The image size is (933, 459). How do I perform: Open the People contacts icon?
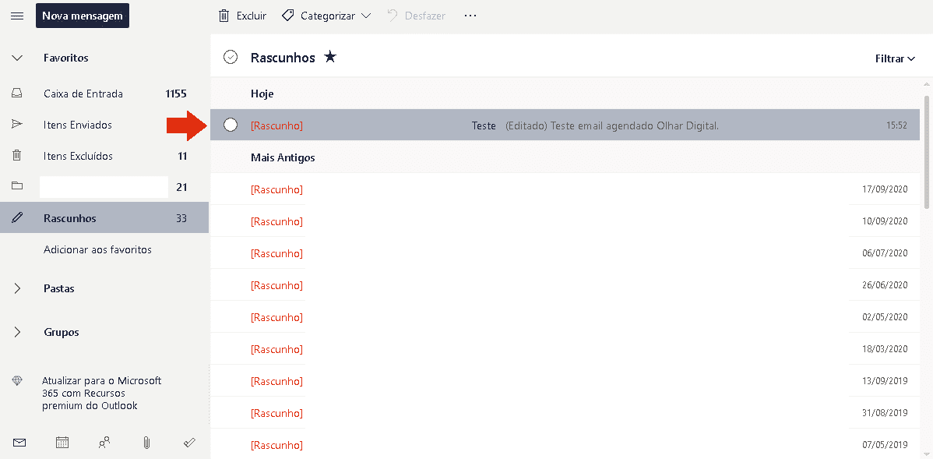104,443
